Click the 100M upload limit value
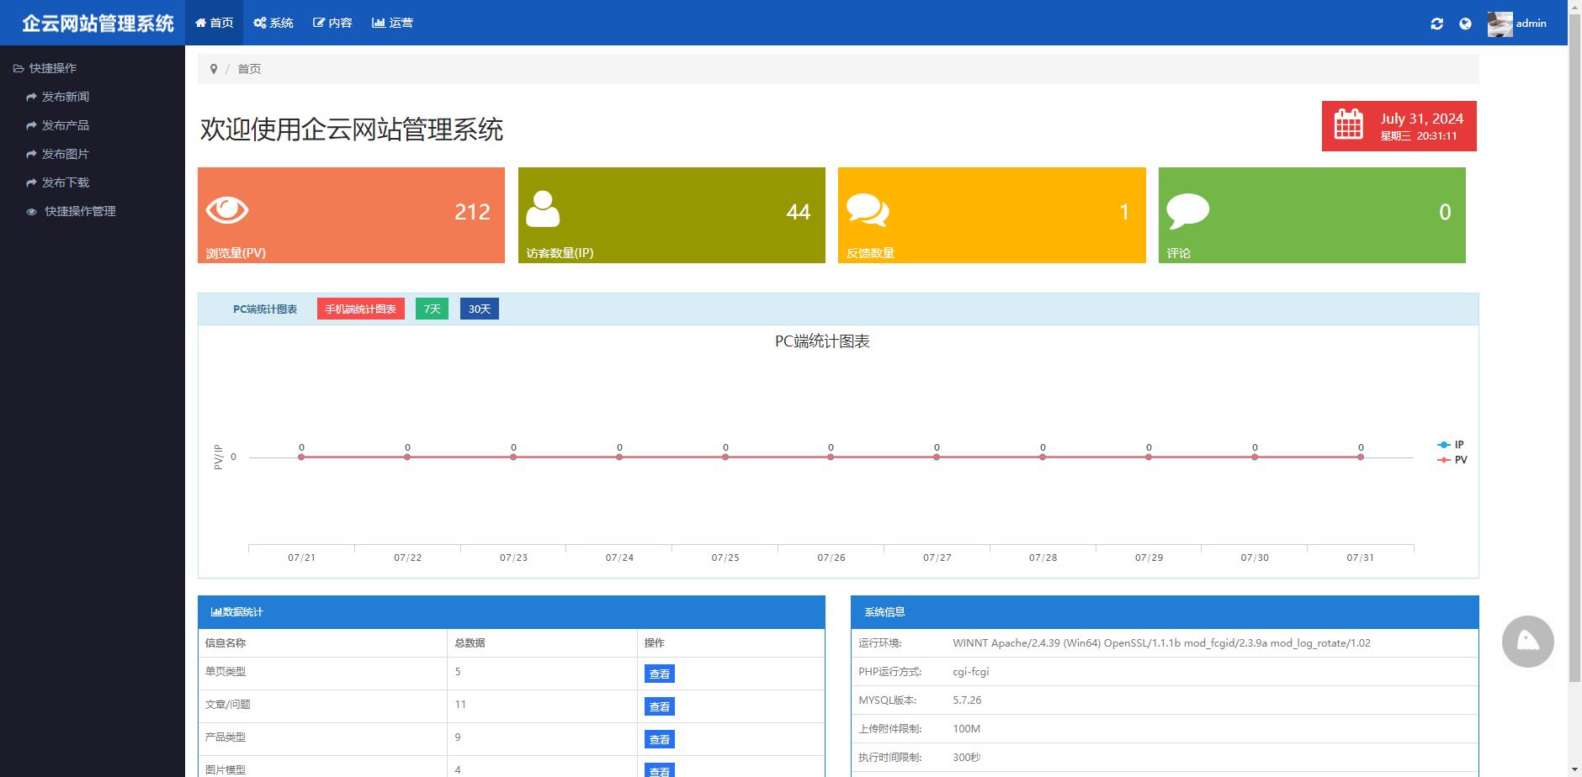This screenshot has height=777, width=1582. click(966, 729)
